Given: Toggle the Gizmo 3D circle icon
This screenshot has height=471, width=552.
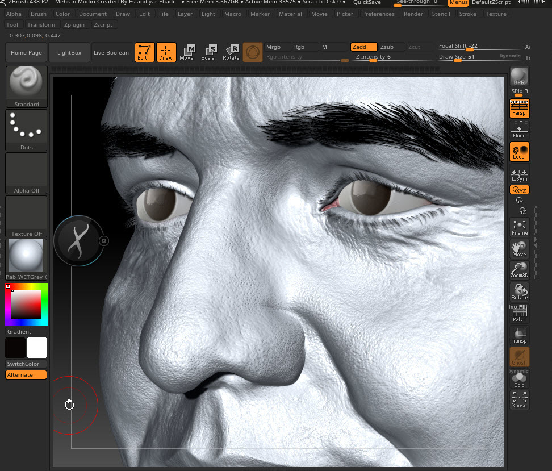Looking at the screenshot, I should (252, 52).
